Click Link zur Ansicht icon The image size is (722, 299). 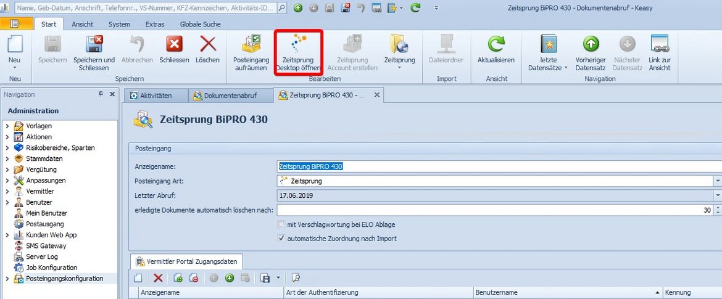tap(660, 44)
